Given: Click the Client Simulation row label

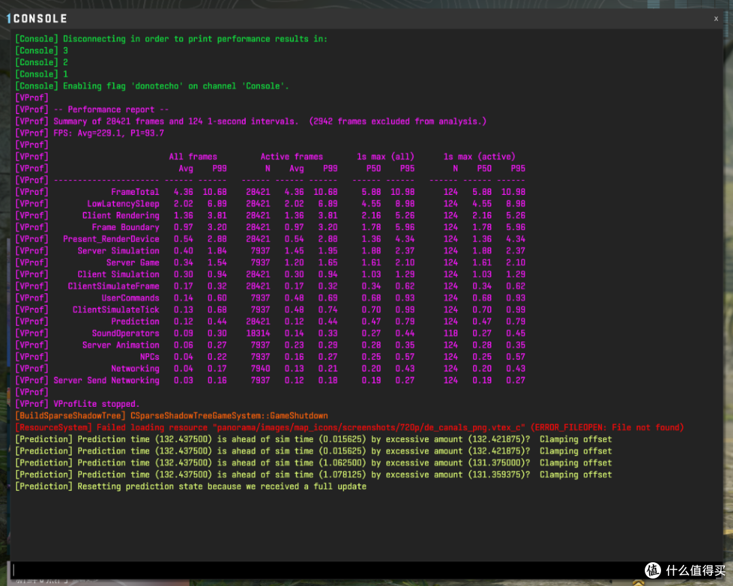Looking at the screenshot, I should pos(118,274).
